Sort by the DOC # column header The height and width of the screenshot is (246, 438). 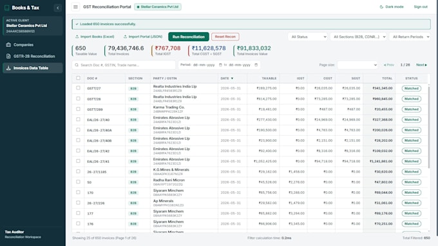pyautogui.click(x=92, y=79)
